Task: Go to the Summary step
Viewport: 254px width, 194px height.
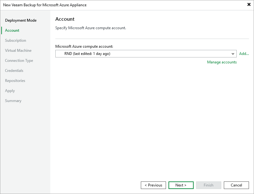Action: (x=13, y=101)
